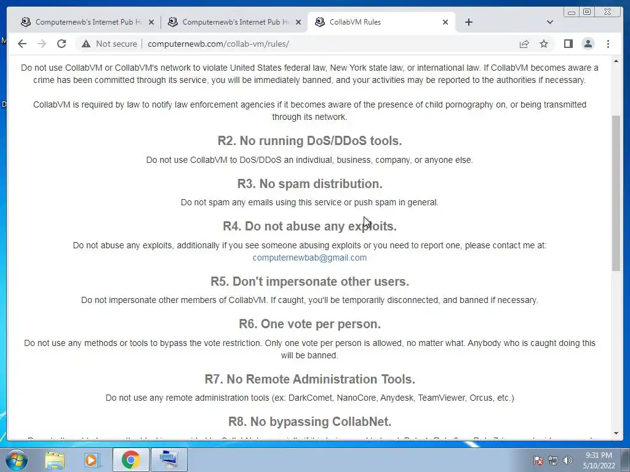630x472 pixels.
Task: Click the page scrollbar up arrow
Action: (x=616, y=61)
